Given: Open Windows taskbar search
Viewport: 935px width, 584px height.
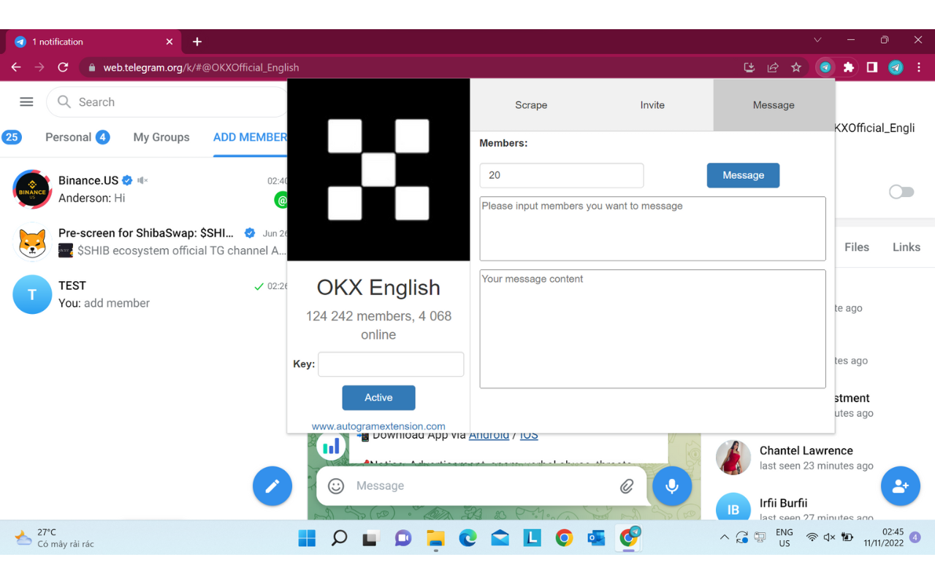Looking at the screenshot, I should point(339,539).
